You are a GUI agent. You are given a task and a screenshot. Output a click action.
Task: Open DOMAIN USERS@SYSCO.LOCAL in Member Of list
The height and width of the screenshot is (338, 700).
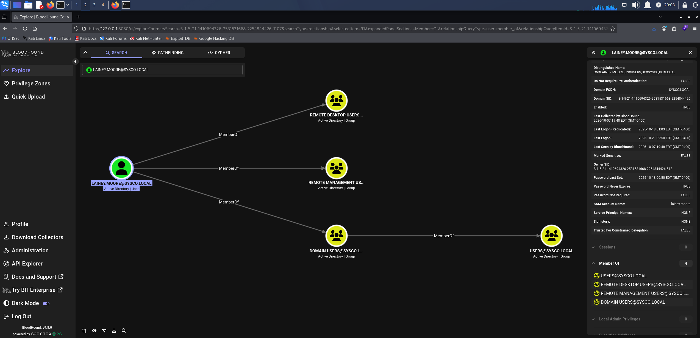tap(642, 302)
